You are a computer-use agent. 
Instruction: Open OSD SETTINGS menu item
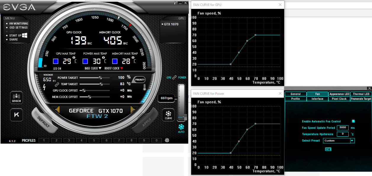pos(18,27)
